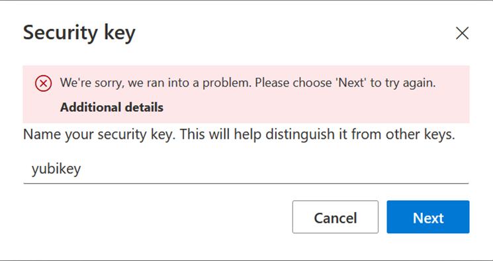493x261 pixels.
Task: Click Next to retry key registration
Action: [x=428, y=217]
